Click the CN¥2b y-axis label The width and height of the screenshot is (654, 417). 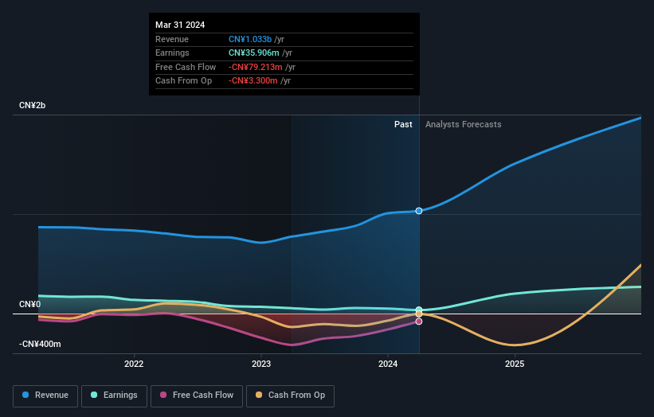32,105
